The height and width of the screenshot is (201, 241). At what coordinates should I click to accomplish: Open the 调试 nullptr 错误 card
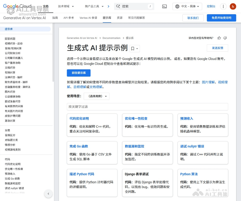pos(203,153)
